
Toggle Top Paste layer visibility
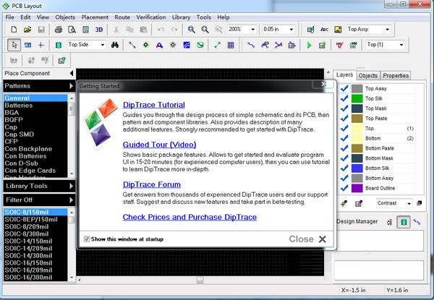pos(344,119)
